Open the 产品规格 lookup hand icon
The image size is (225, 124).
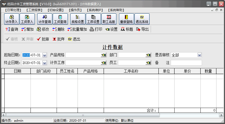click(103, 55)
